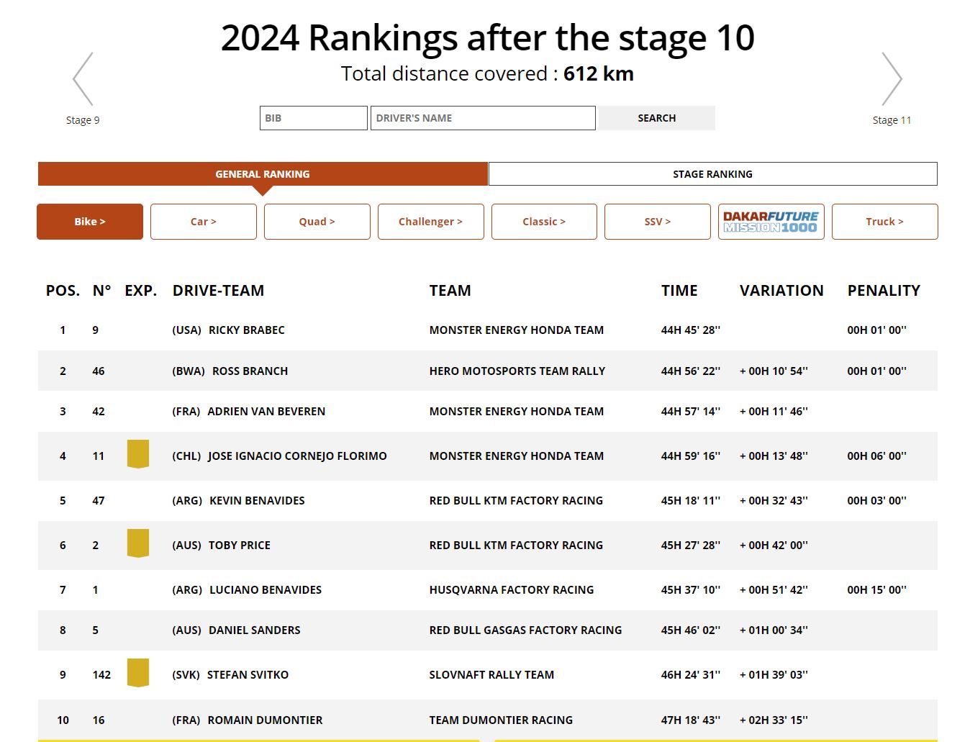Open Ricky Brabec's rider row

point(246,330)
